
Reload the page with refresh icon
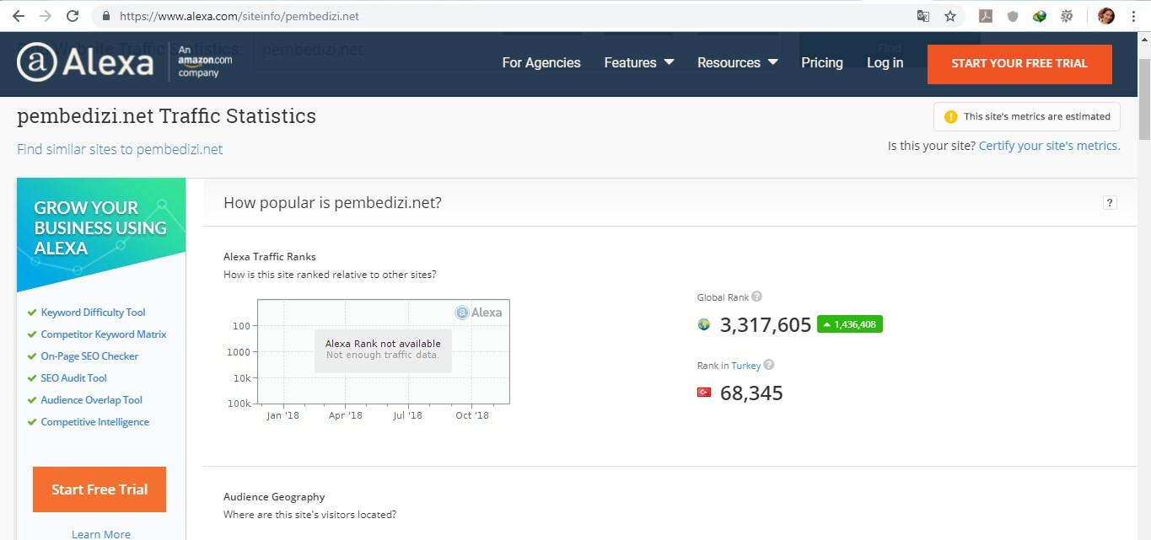pos(73,16)
